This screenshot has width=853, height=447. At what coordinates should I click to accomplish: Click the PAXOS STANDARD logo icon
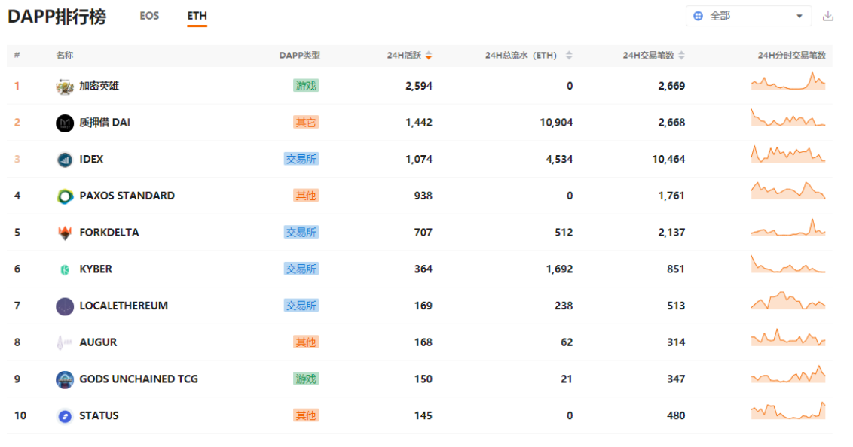[65, 196]
